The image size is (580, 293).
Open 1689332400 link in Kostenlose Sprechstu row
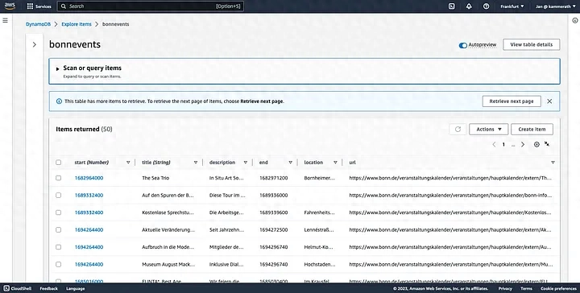tap(89, 213)
